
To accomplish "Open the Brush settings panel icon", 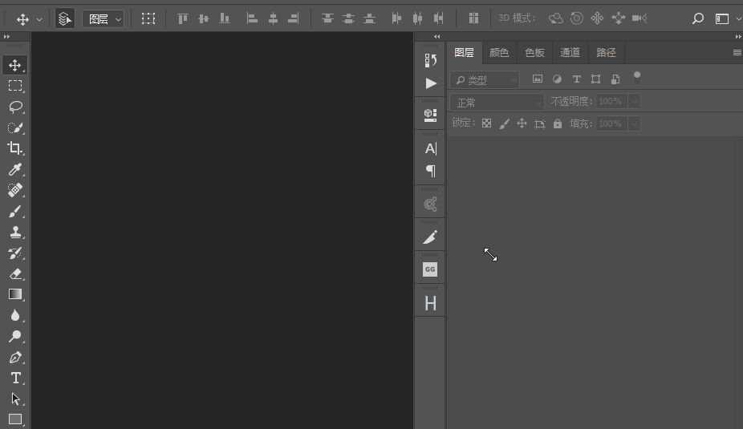I will (x=430, y=237).
